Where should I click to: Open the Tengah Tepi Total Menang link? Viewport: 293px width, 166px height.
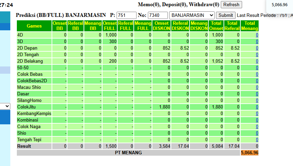(257, 140)
